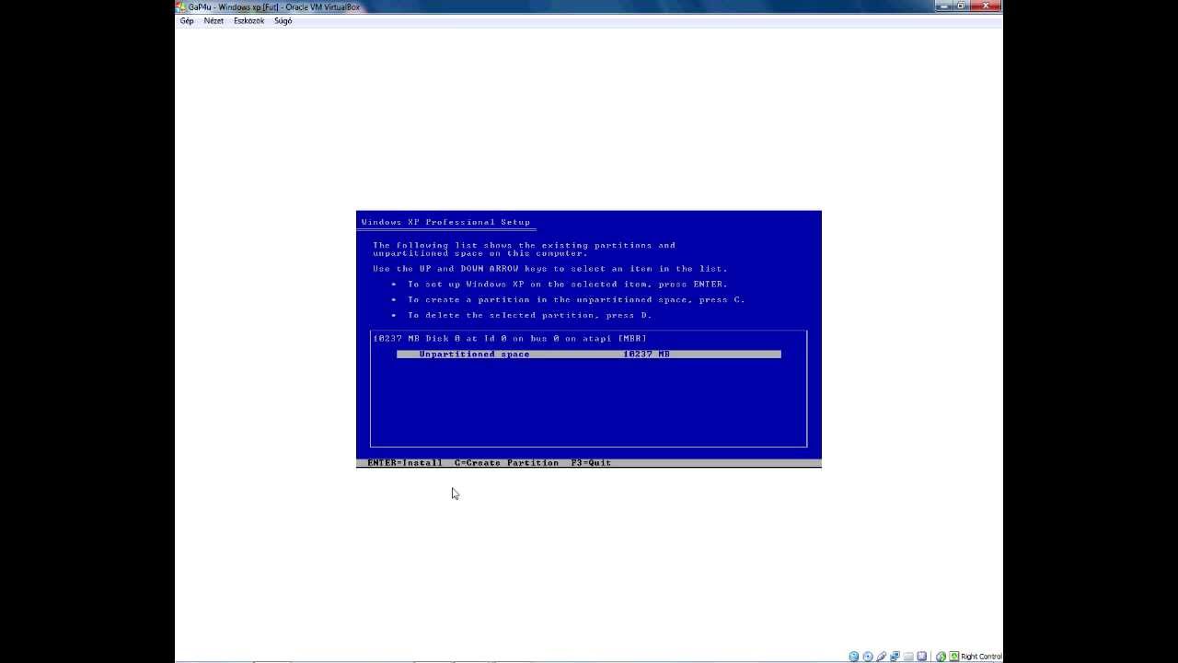Image resolution: width=1178 pixels, height=663 pixels.
Task: Minimize the VirtualBox window
Action: click(945, 6)
